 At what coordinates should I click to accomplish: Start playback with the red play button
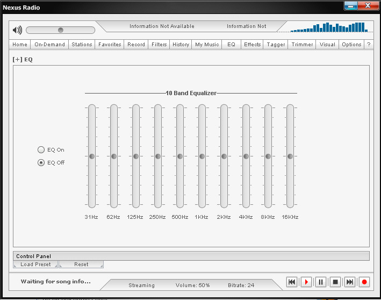306,282
